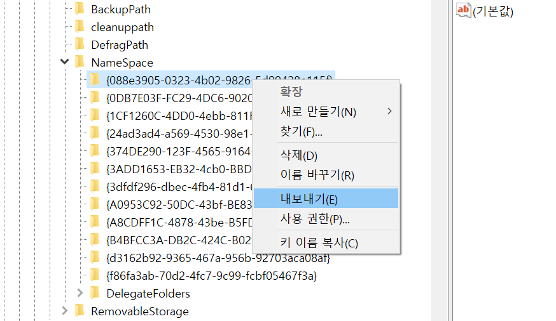Click the folder icon of {f86fa3ab-70d2 key

click(95, 275)
